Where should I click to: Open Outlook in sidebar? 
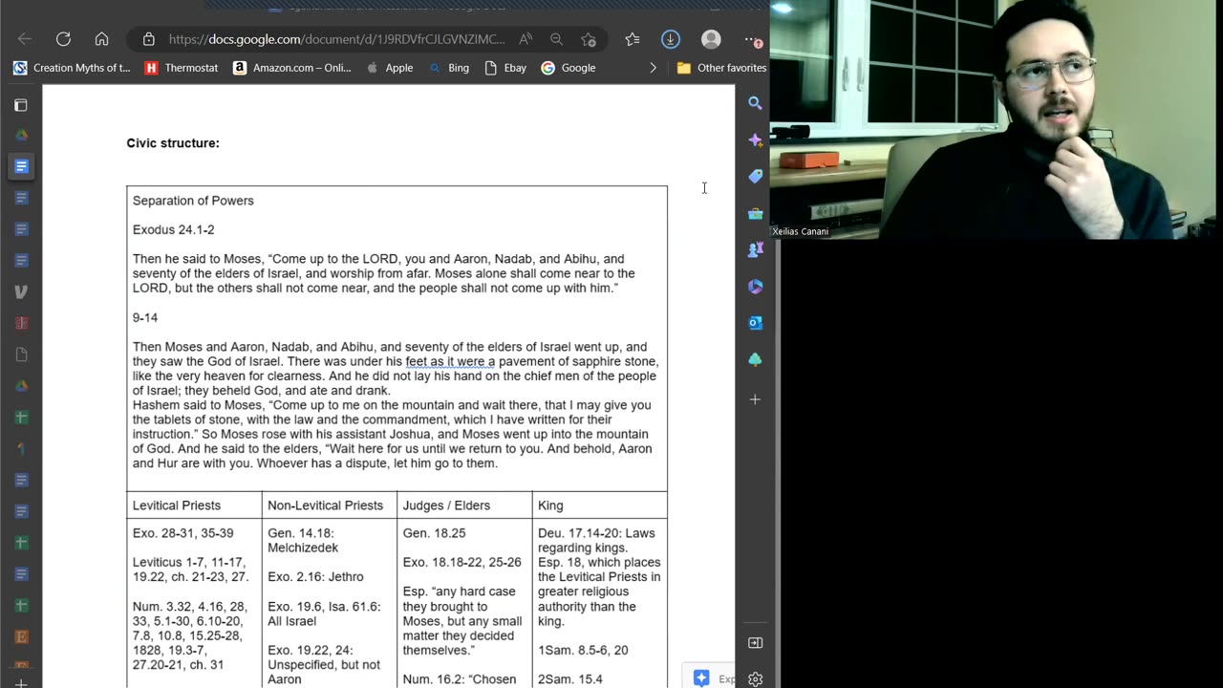755,323
